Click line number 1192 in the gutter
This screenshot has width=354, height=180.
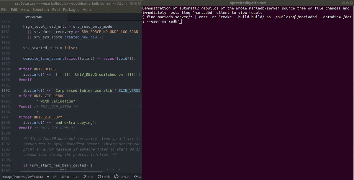click(x=6, y=90)
